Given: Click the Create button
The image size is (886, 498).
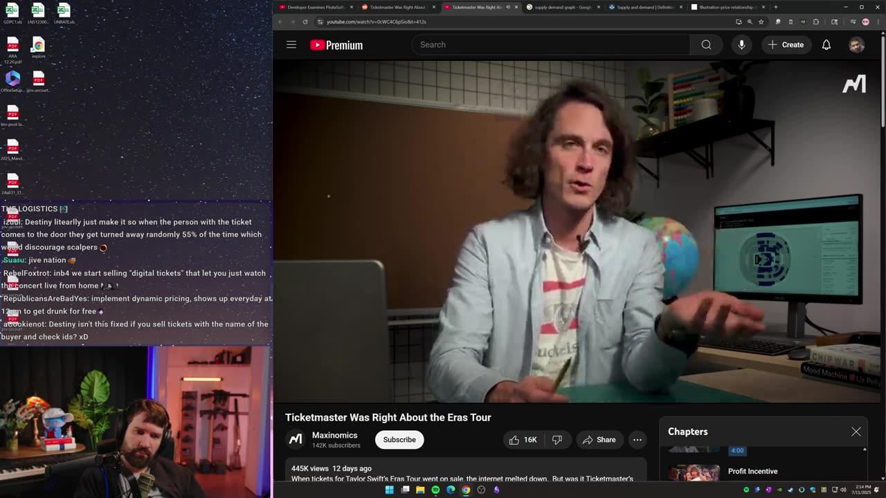Looking at the screenshot, I should coord(786,45).
